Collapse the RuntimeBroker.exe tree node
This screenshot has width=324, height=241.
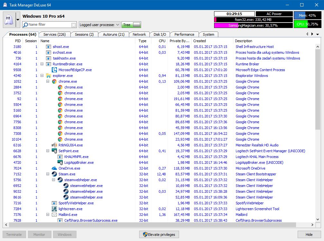[x=42, y=64]
